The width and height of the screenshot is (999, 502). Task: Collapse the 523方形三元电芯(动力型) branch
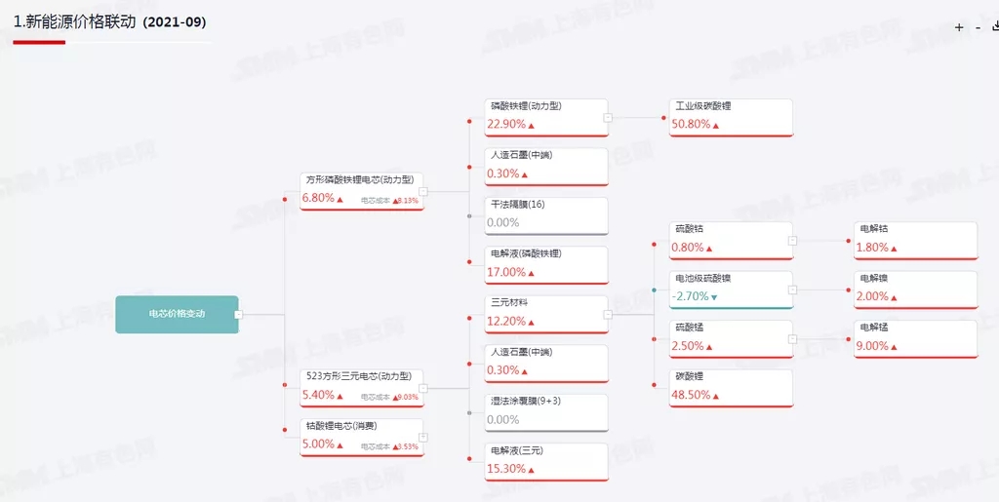(423, 388)
